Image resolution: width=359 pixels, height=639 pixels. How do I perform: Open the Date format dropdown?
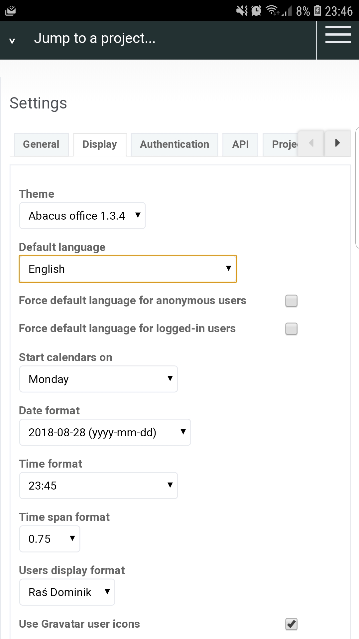click(105, 432)
